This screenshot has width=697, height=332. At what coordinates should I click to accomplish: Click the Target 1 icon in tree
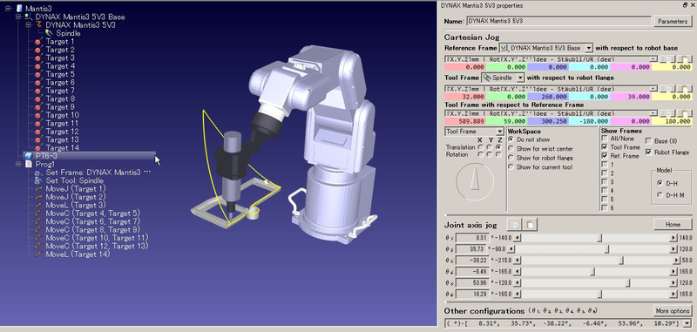tap(38, 42)
